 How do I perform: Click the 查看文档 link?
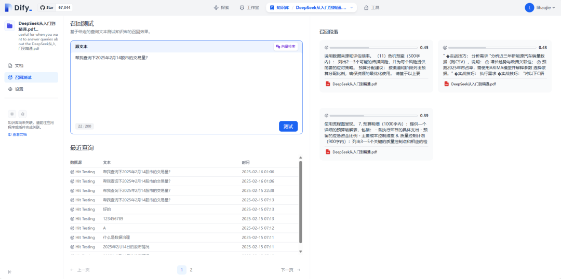coord(17,134)
